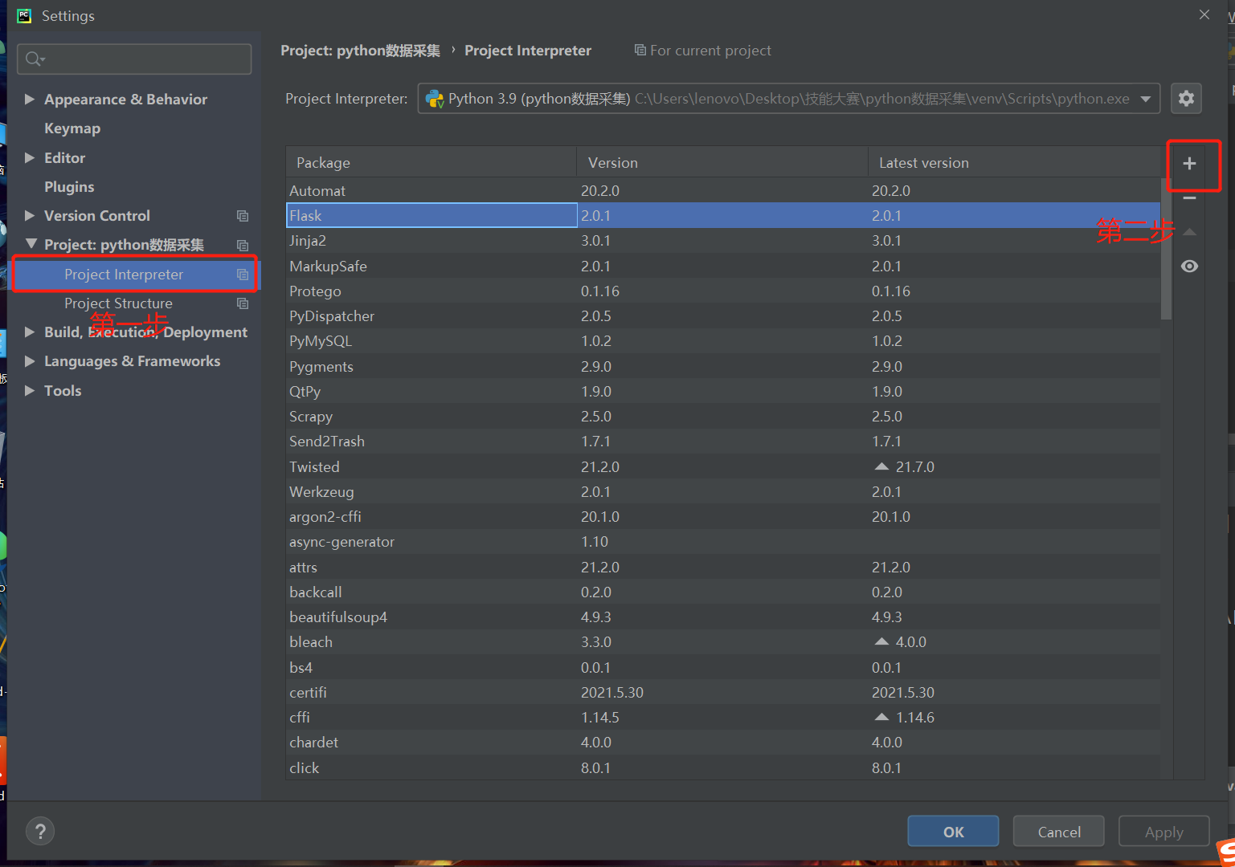The height and width of the screenshot is (867, 1235).
Task: Click project-level icon beside Version Control
Action: pos(243,216)
